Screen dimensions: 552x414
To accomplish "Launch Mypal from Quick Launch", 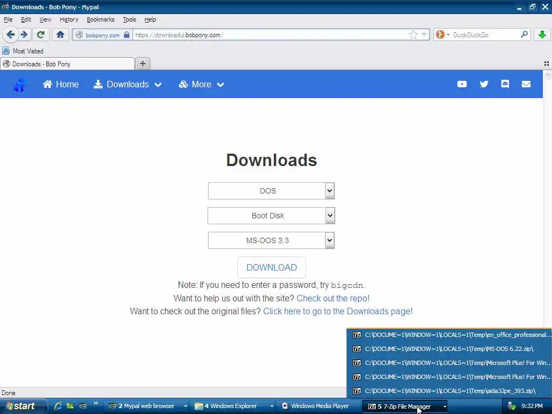I will tap(82, 406).
